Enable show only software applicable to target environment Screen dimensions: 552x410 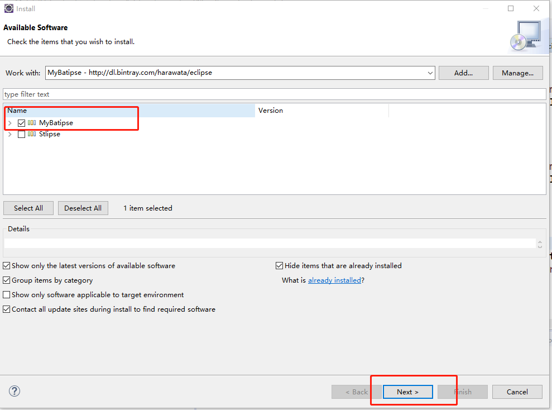(x=6, y=294)
